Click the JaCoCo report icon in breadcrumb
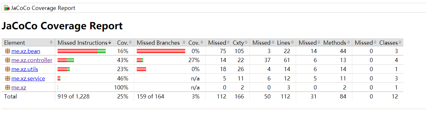 pos(7,8)
